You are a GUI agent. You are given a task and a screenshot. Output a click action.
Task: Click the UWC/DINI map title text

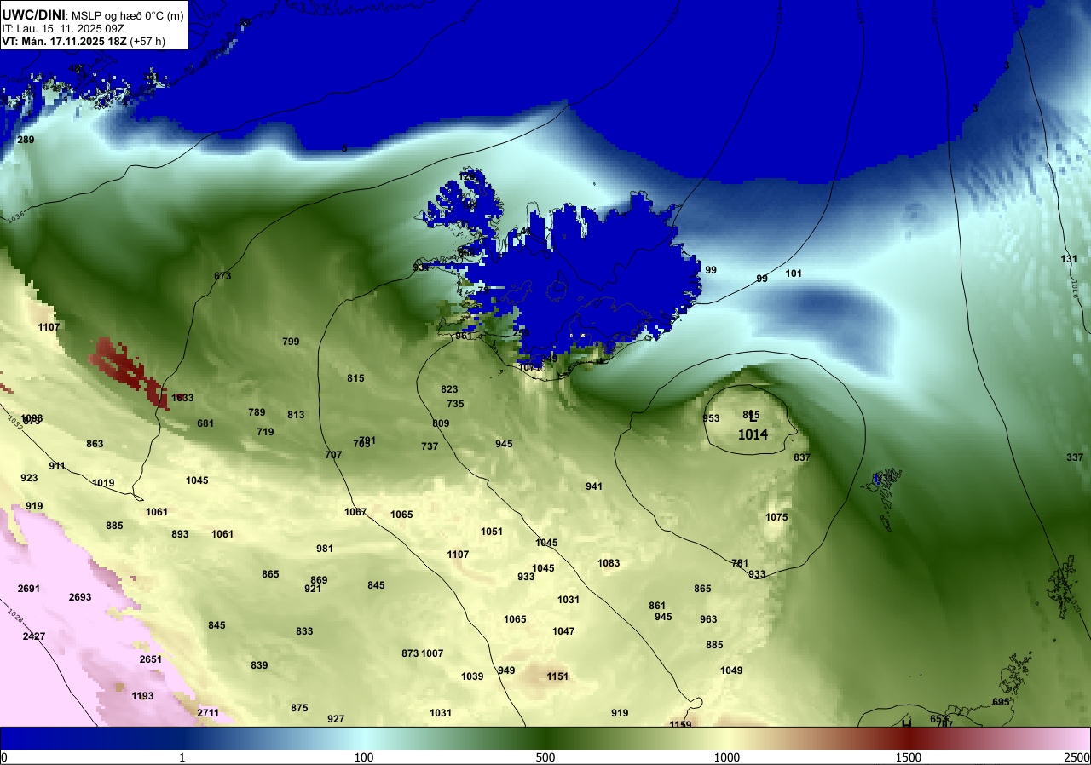click(34, 14)
